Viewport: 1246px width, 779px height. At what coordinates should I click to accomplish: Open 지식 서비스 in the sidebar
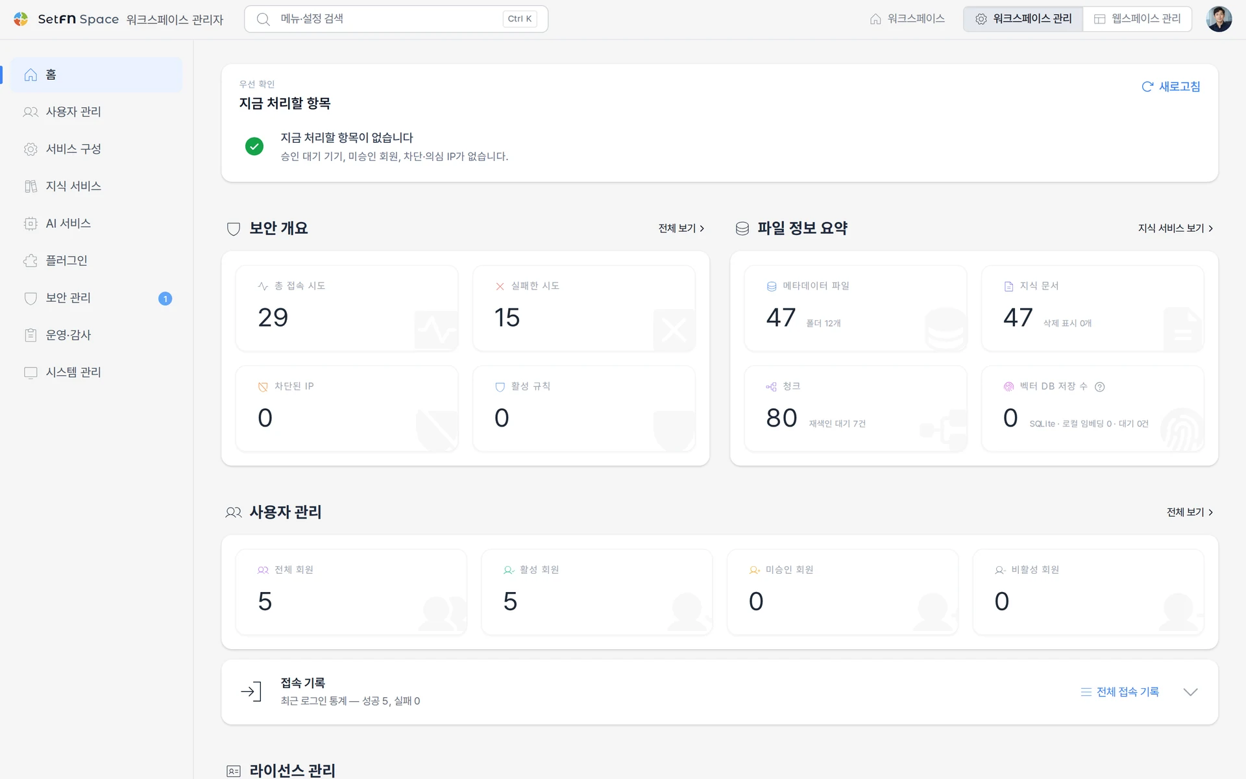tap(96, 186)
